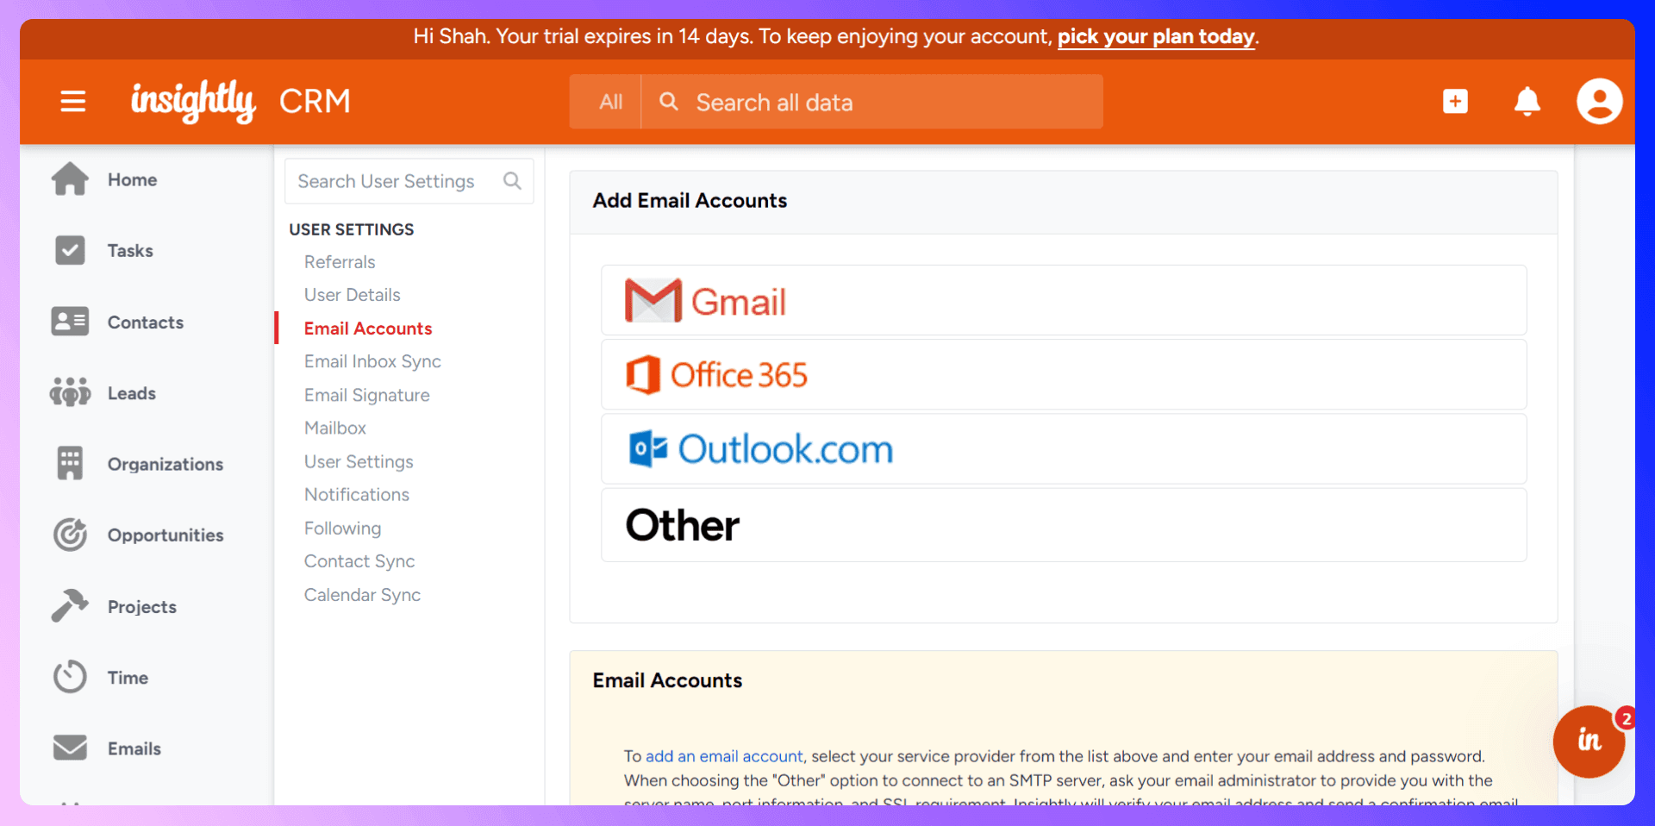This screenshot has height=826, width=1655.
Task: Choose Other email provider option
Action: click(x=1064, y=524)
